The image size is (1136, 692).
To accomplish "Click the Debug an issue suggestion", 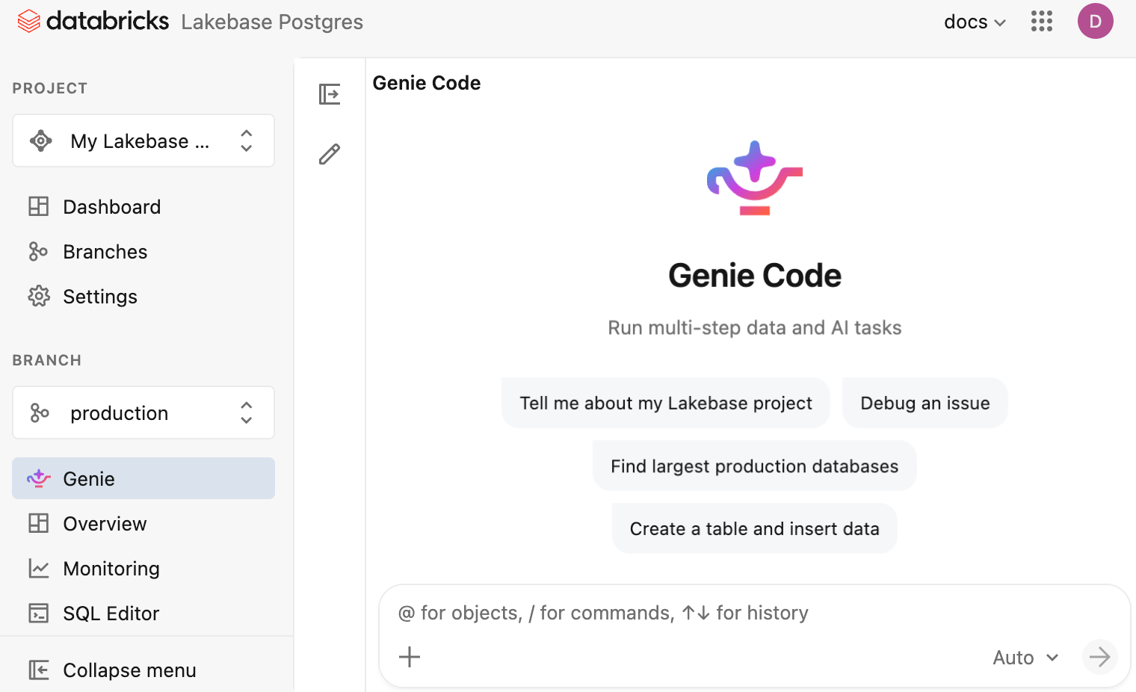I will [x=924, y=403].
